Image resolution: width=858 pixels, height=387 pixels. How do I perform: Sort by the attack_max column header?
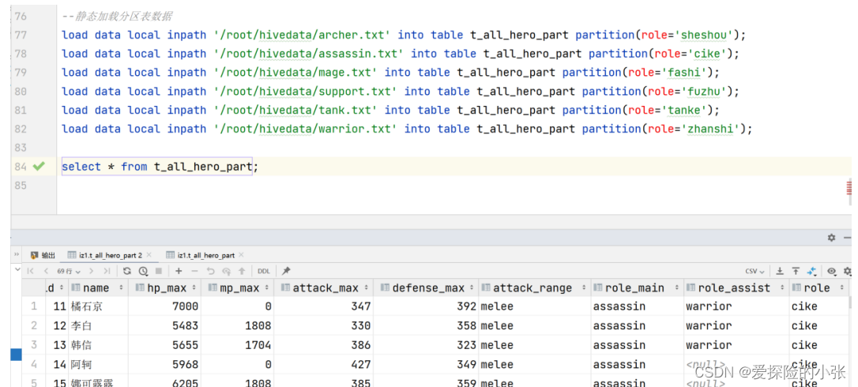(x=323, y=288)
